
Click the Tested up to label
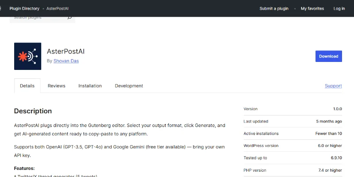click(x=255, y=158)
